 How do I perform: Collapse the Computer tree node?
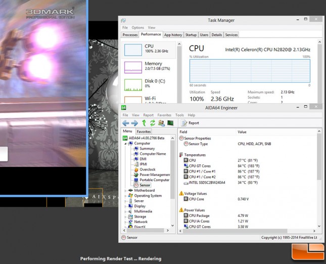[125, 144]
